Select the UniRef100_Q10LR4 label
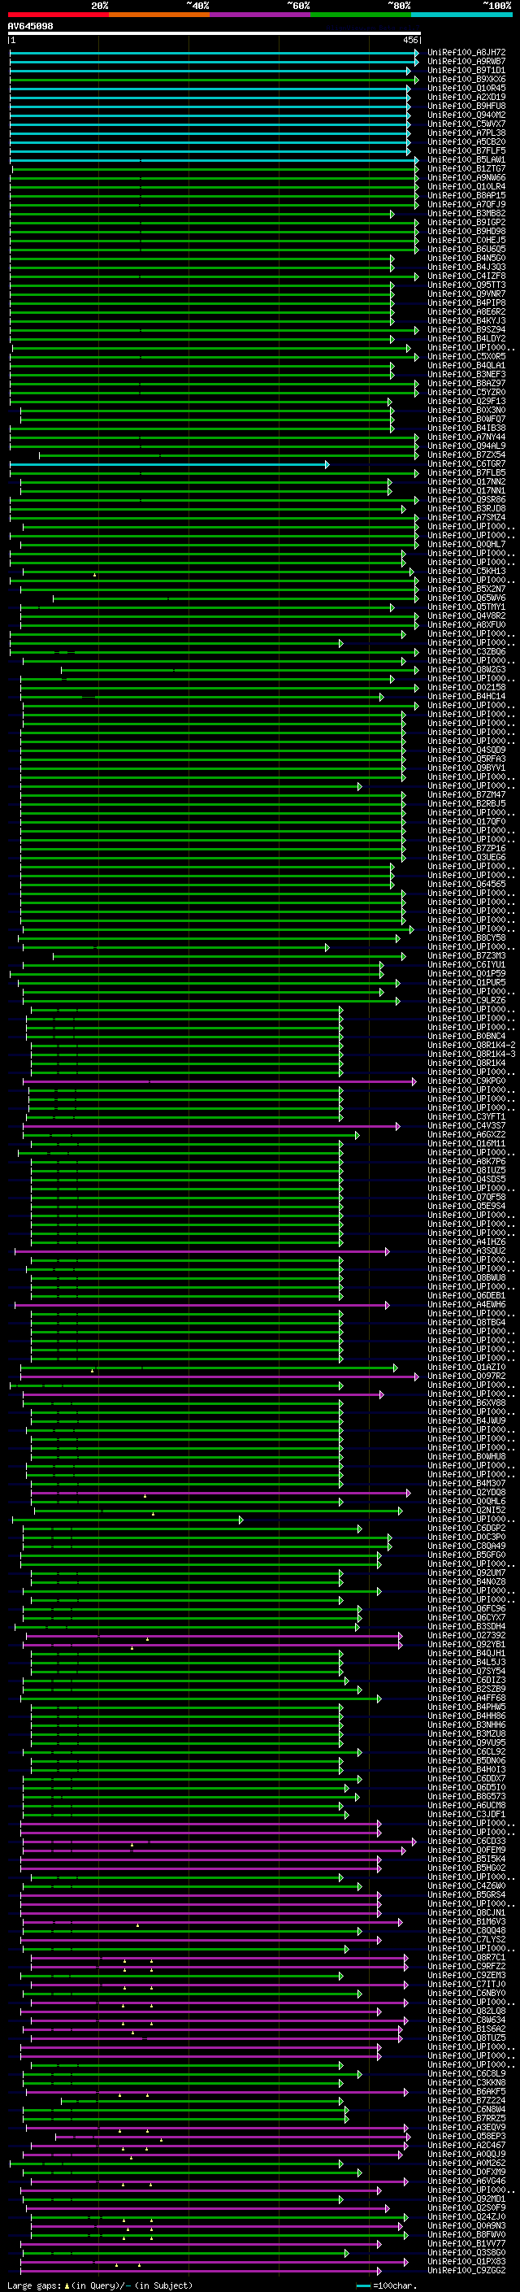Screen dimensions: 520x2292 click(466, 187)
